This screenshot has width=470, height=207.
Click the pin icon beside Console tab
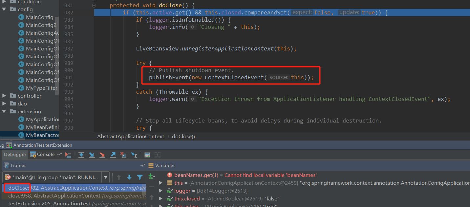(x=59, y=154)
